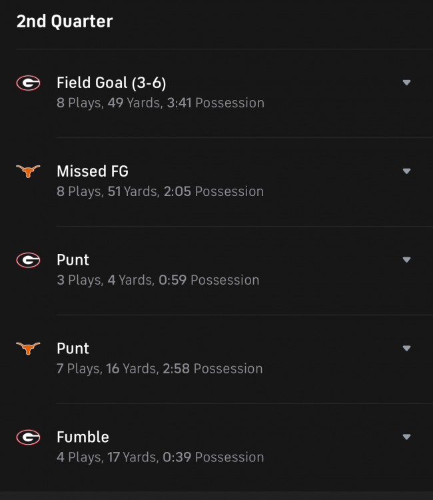433x500 pixels.
Task: Click Texas logo beside the 7-play Punt
Action: pyautogui.click(x=28, y=348)
